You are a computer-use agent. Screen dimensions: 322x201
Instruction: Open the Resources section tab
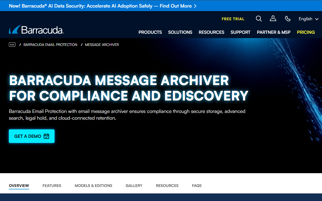[x=167, y=186]
